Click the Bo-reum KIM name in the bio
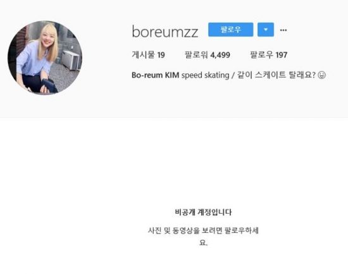The height and width of the screenshot is (274, 348). coord(156,75)
